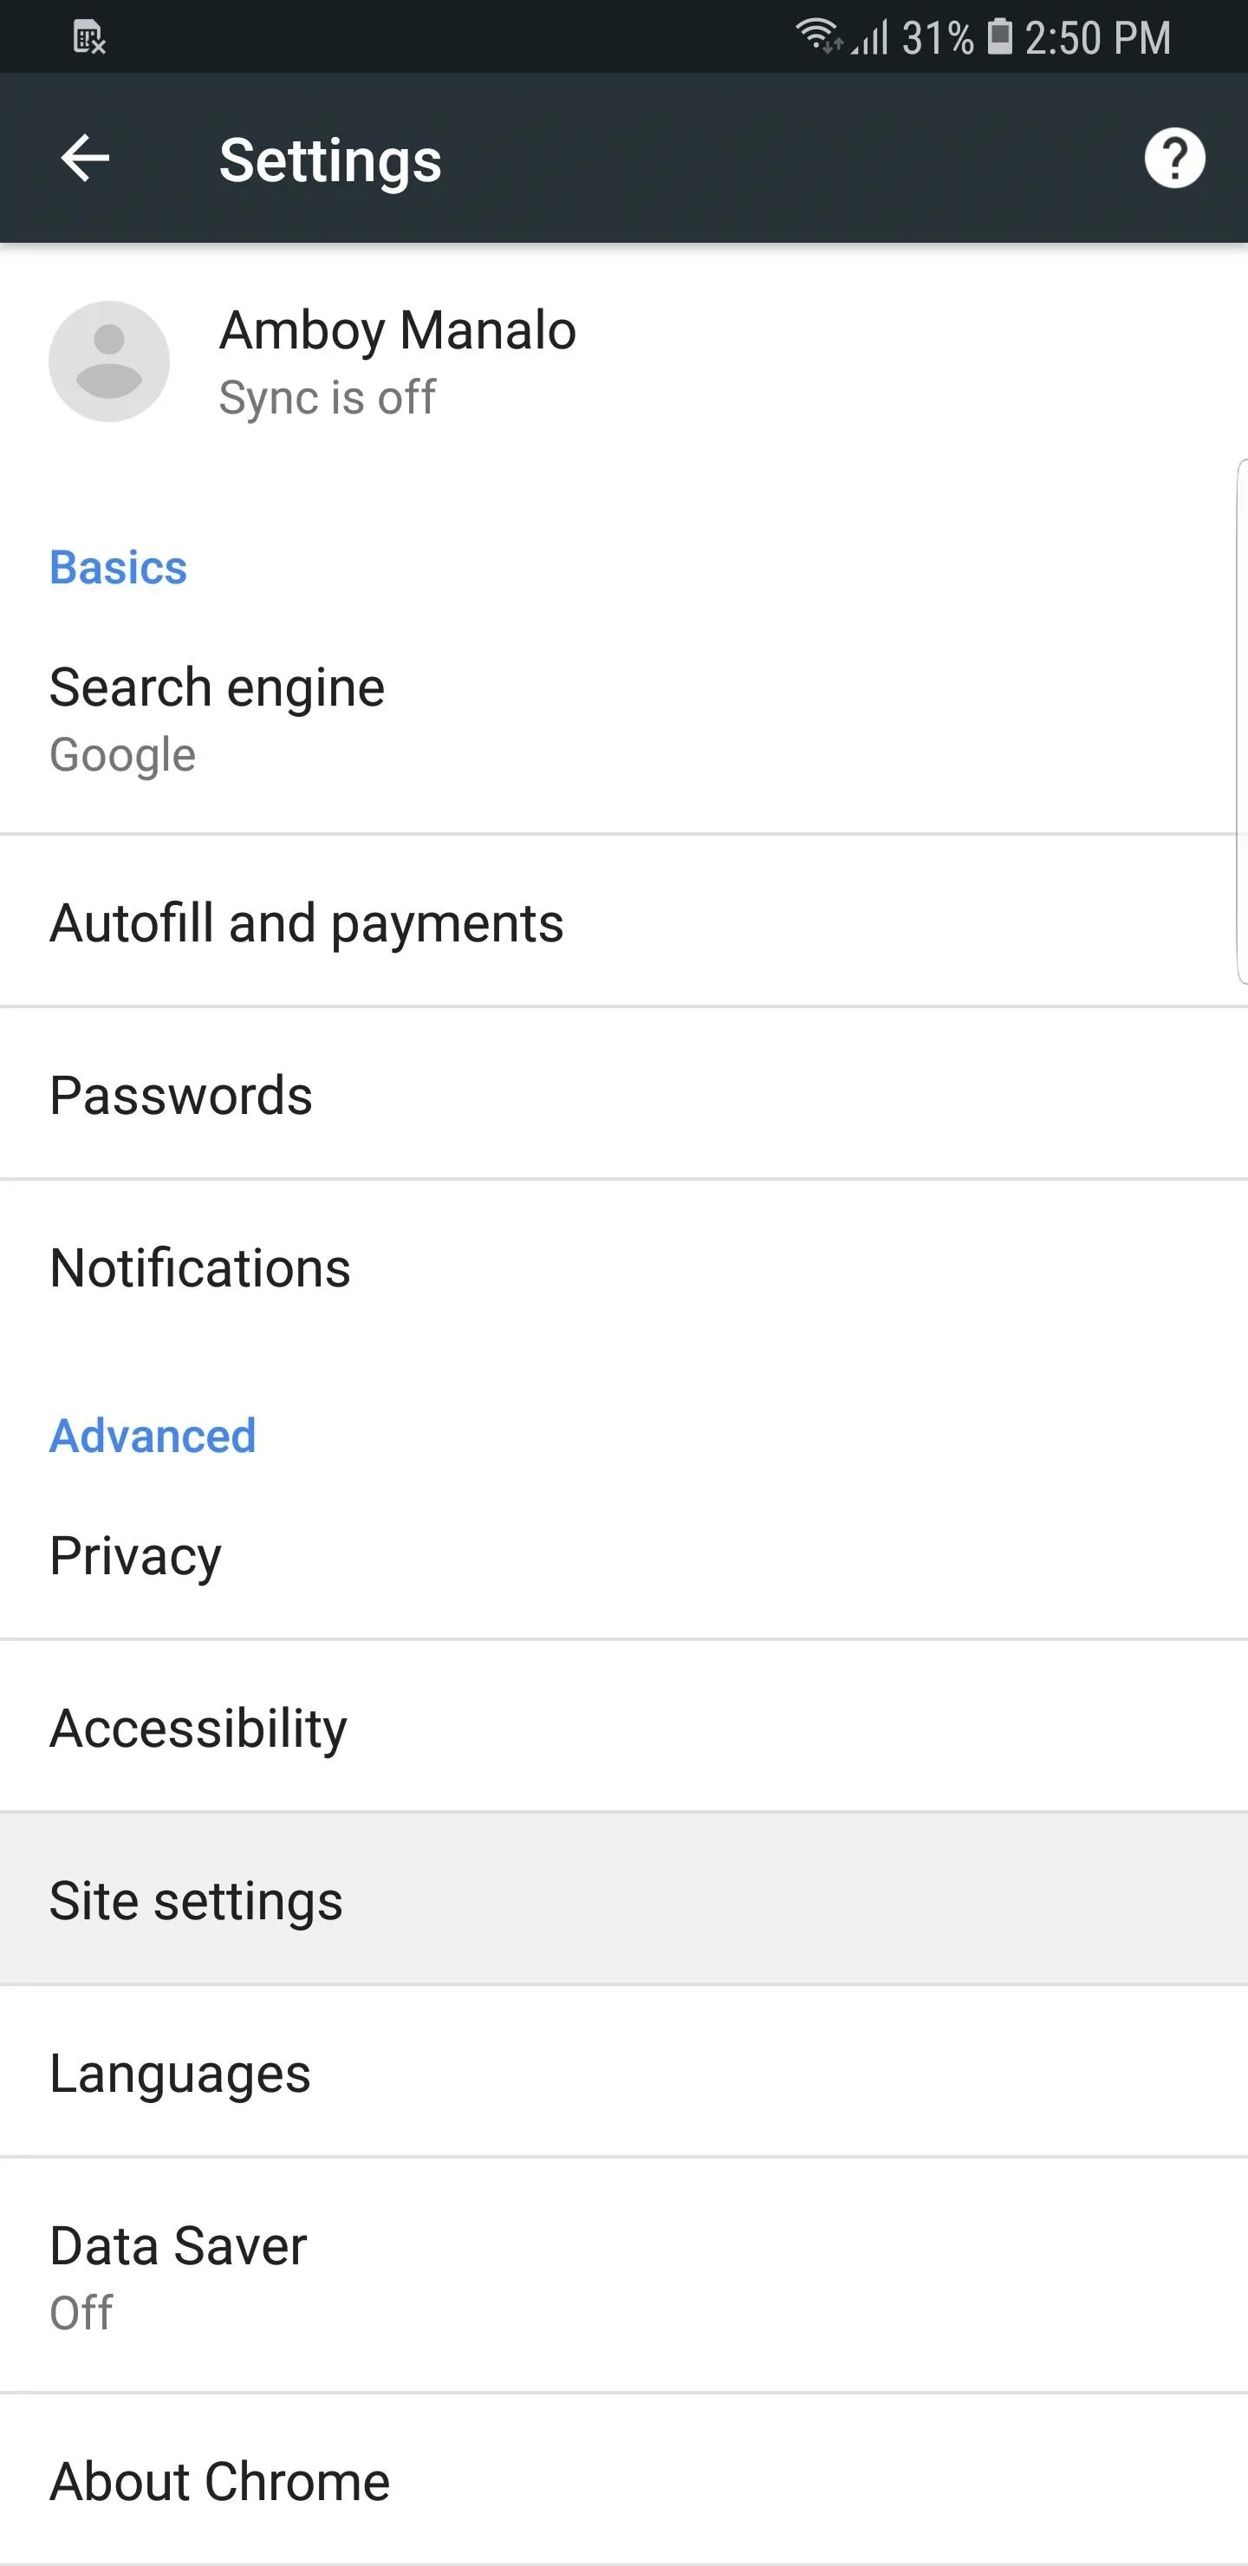Tap the gray profile avatar icon
Viewport: 1248px width, 2566px height.
click(108, 361)
